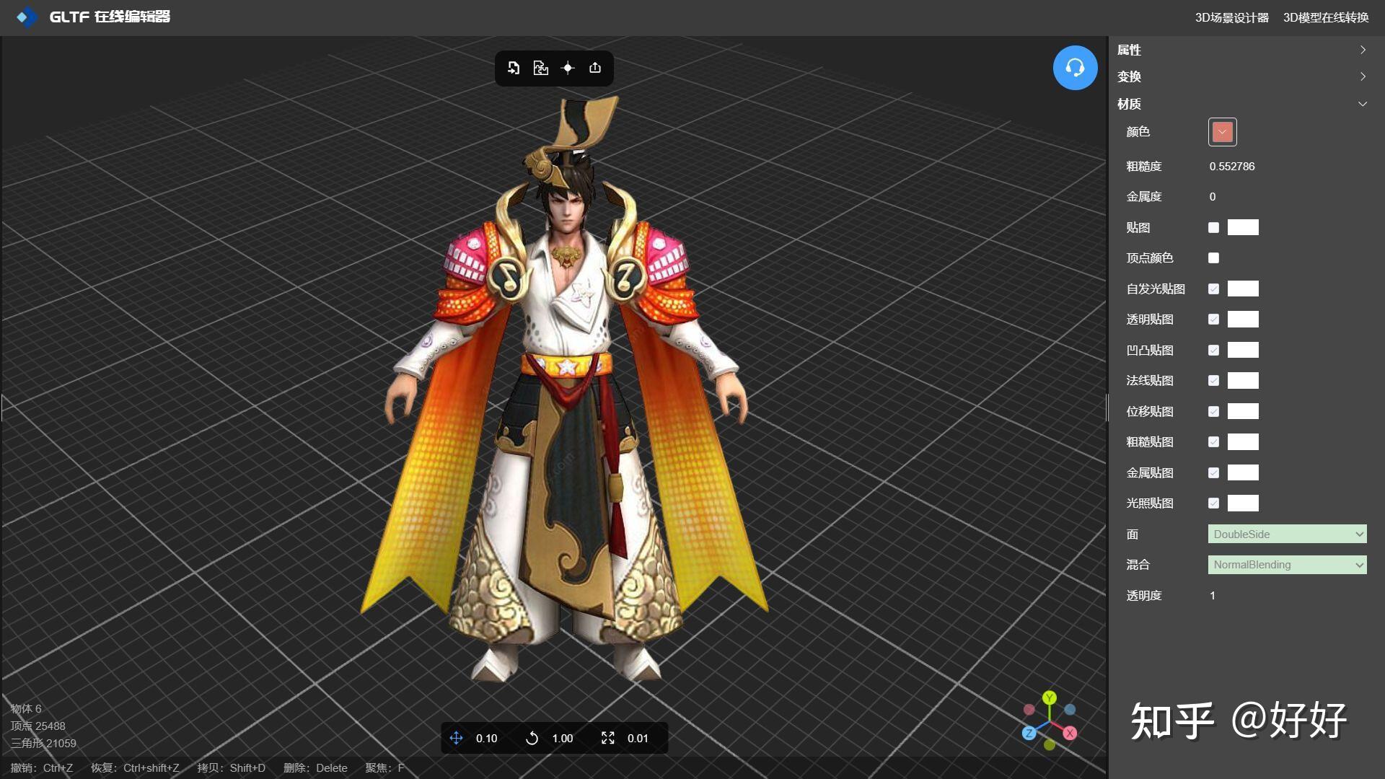
Task: Edit the scale snap value 0.01
Action: pyautogui.click(x=638, y=738)
